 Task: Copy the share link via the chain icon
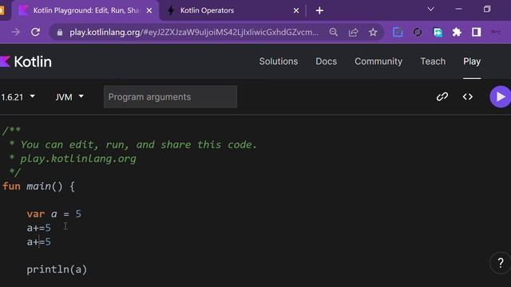coord(442,96)
